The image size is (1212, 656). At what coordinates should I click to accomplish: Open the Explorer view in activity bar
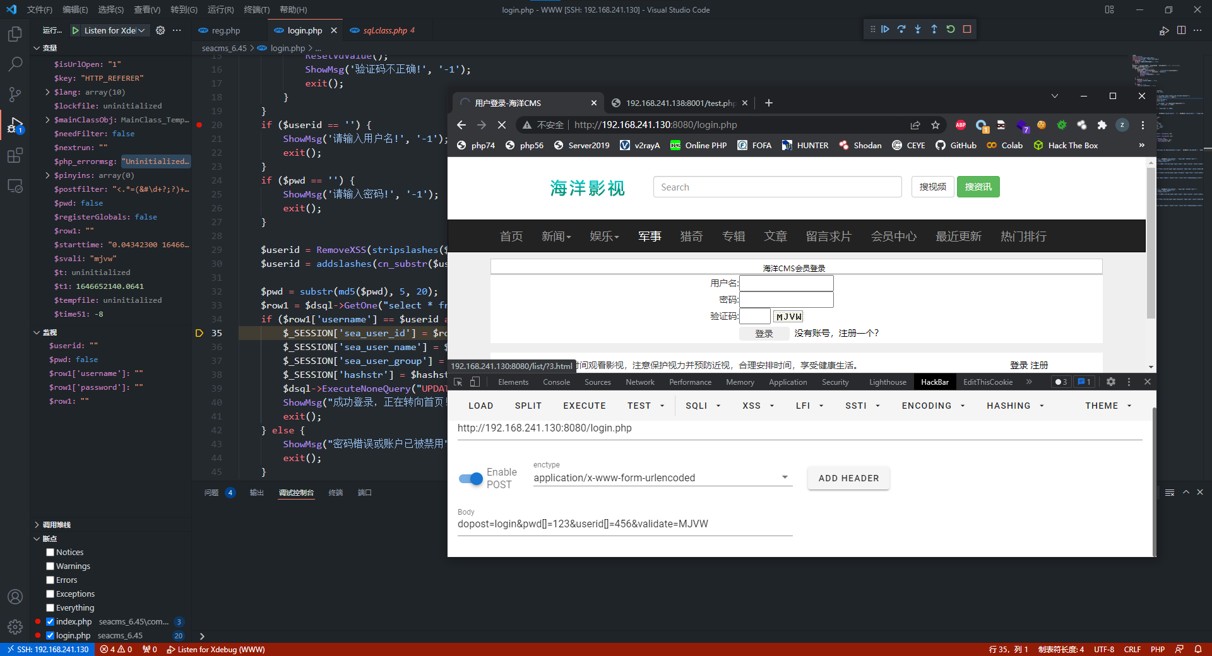(x=15, y=34)
